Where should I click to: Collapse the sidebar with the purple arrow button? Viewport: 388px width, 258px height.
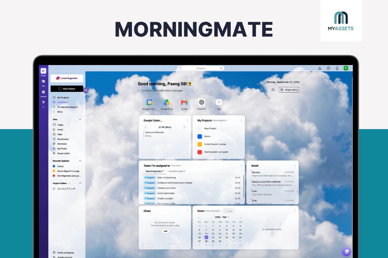pos(85,90)
